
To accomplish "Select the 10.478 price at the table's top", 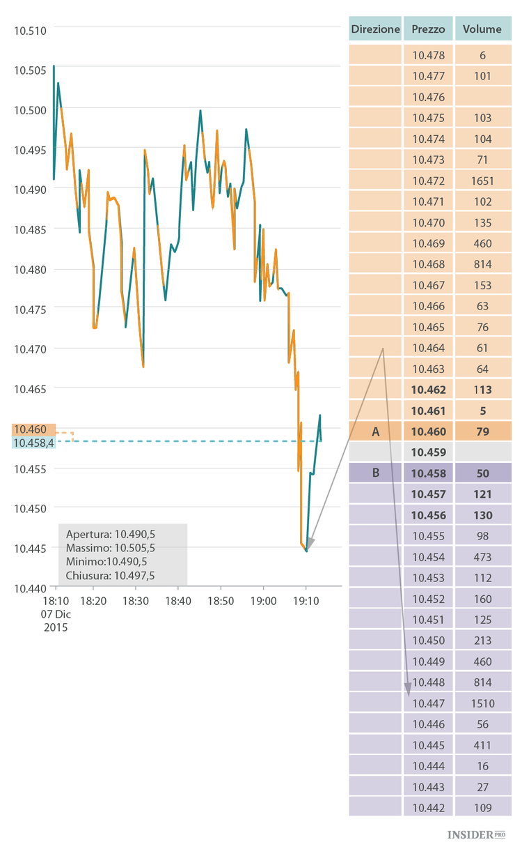I will pyautogui.click(x=428, y=55).
